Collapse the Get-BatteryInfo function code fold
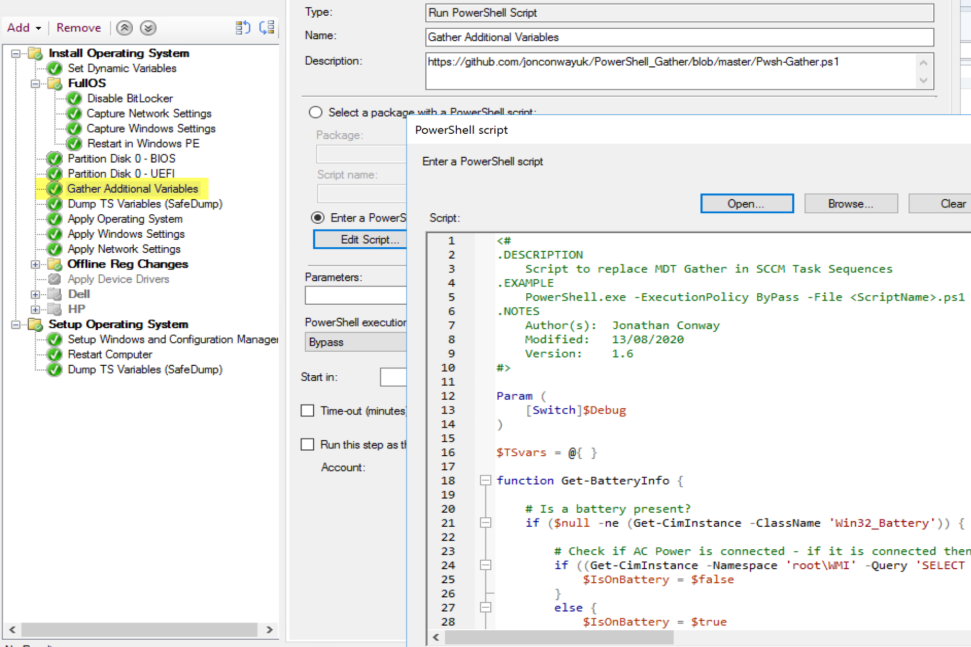971x647 pixels. click(x=485, y=480)
